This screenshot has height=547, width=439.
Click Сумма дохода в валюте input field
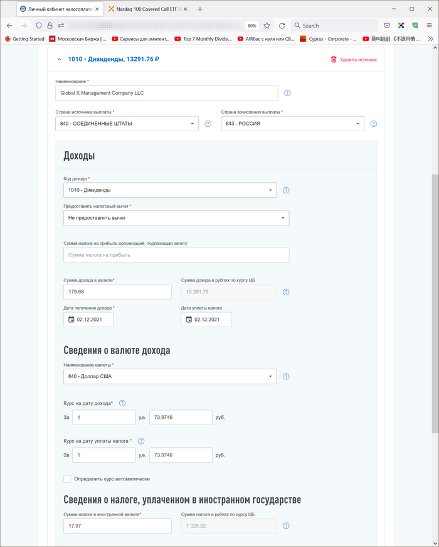click(117, 292)
